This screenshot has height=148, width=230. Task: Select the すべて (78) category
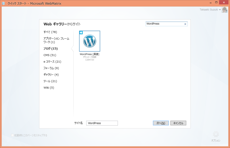coord(50,32)
